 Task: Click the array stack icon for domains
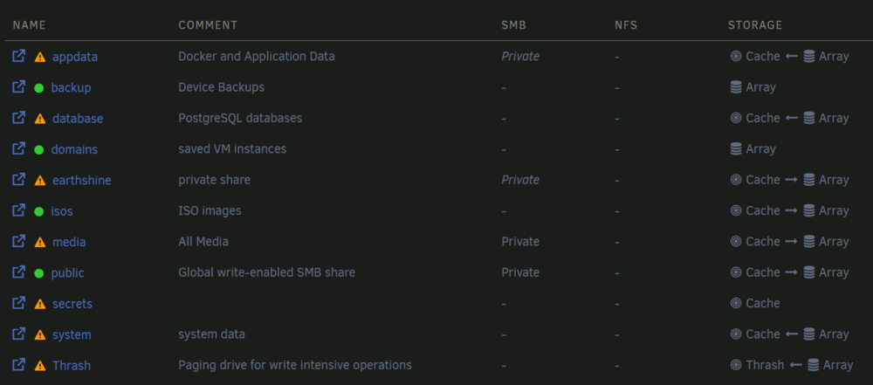(x=736, y=148)
